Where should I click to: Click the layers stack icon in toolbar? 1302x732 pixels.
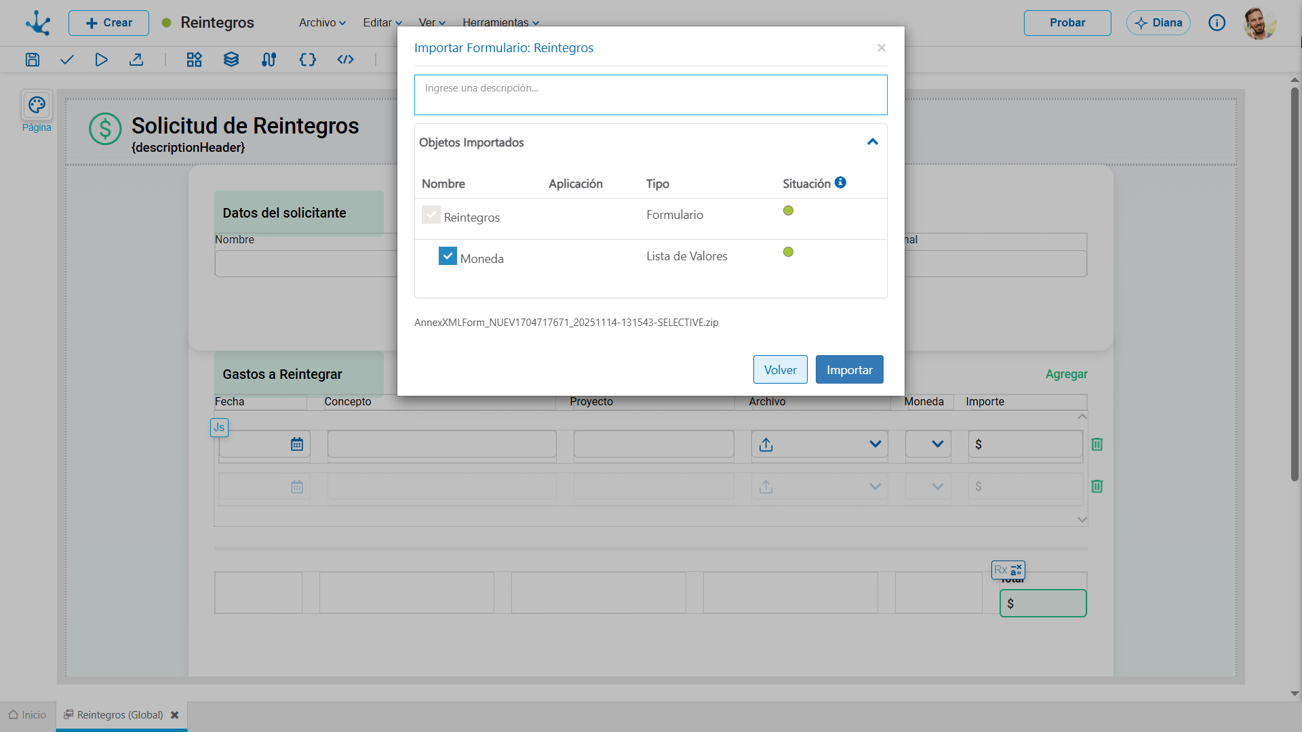pyautogui.click(x=231, y=60)
